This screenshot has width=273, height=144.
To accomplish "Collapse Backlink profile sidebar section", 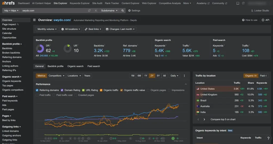I will [x=12, y=44].
